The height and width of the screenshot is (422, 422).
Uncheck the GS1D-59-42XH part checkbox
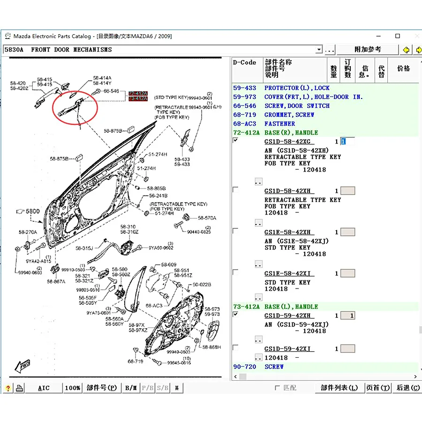(235, 314)
